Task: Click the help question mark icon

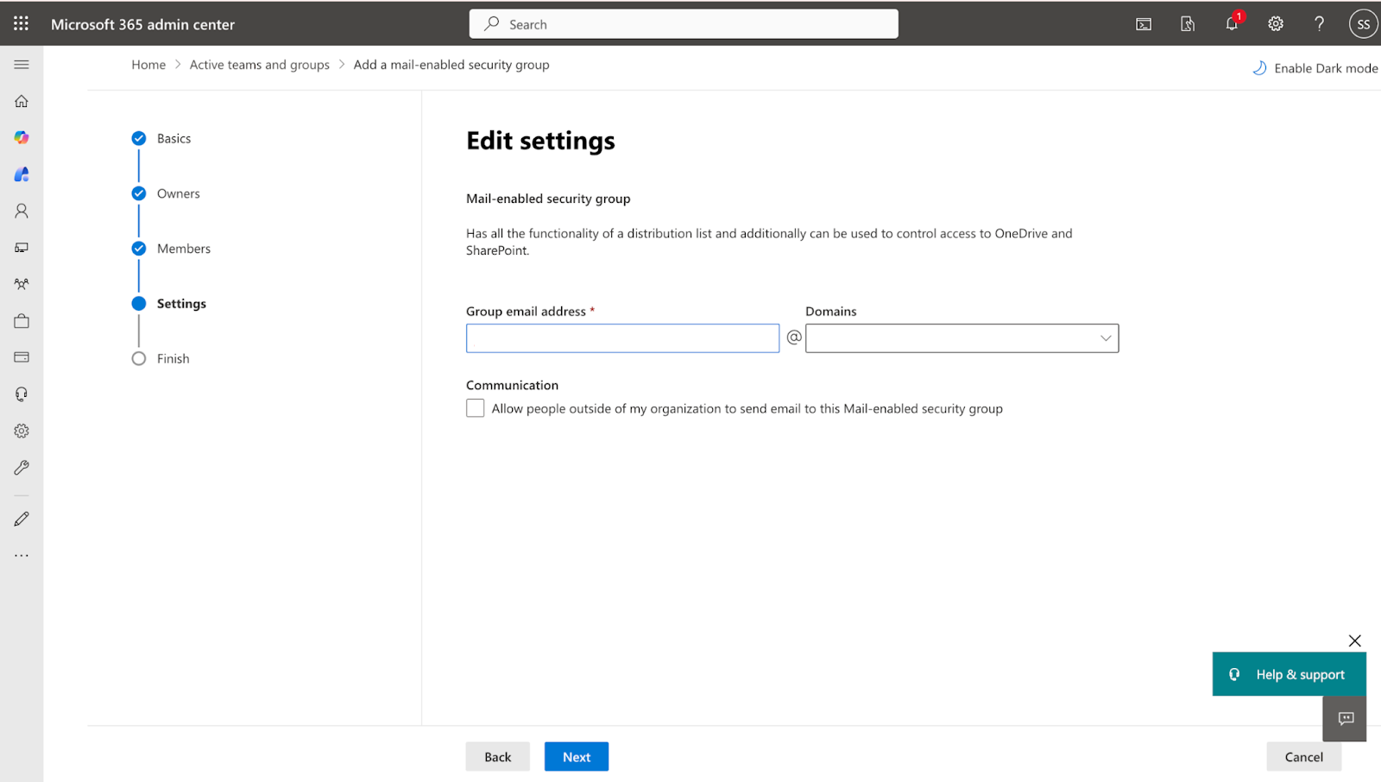Action: [x=1319, y=24]
